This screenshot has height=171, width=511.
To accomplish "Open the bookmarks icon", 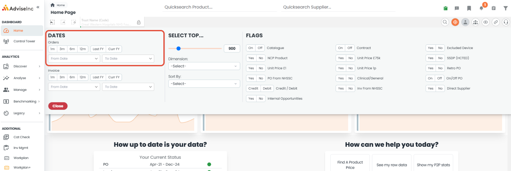I will 469,8.
